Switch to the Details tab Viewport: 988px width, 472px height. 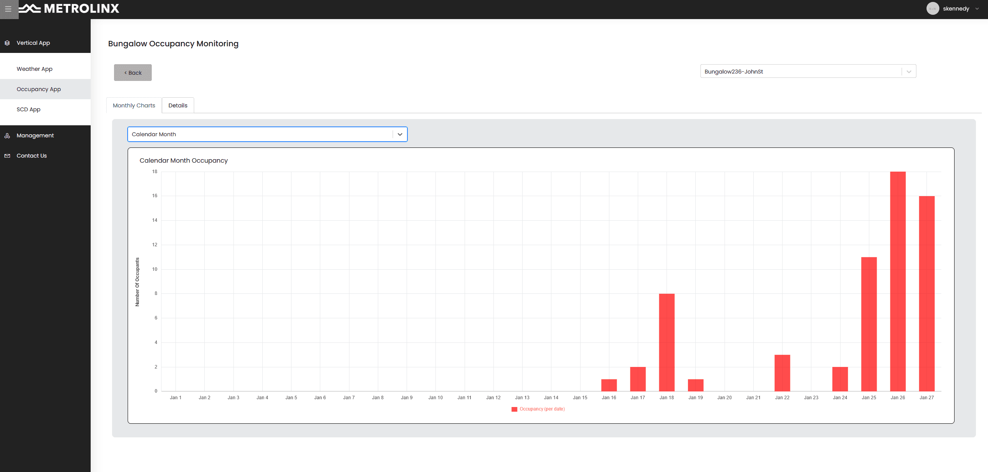pyautogui.click(x=178, y=105)
